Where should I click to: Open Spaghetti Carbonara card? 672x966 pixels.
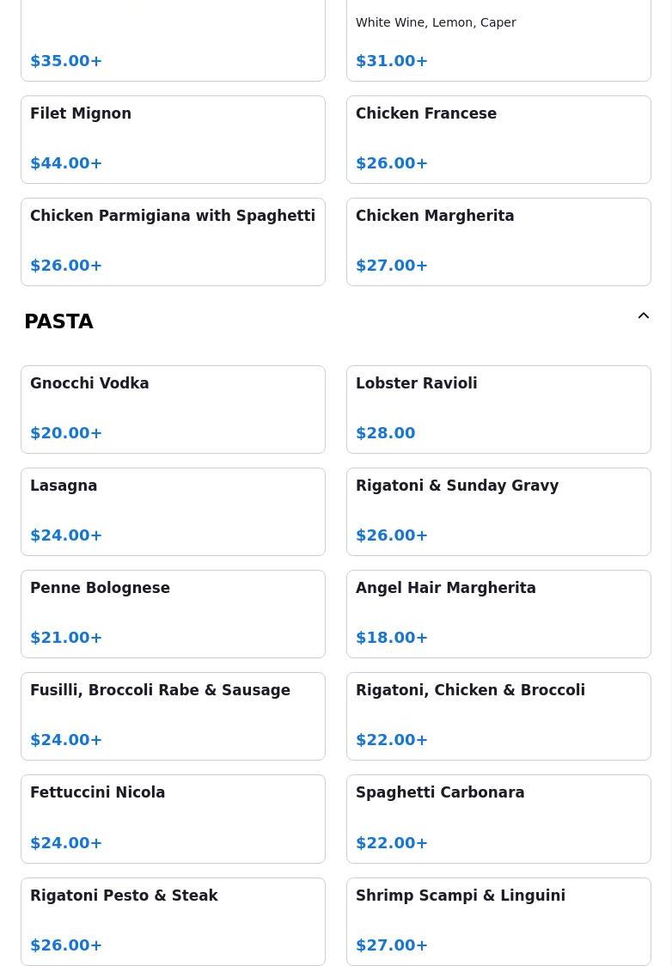(498, 819)
